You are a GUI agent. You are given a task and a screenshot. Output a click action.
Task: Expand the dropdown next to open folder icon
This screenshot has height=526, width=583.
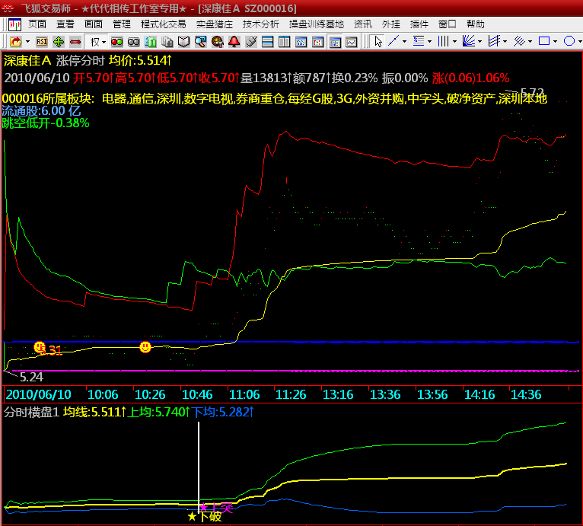[28, 41]
